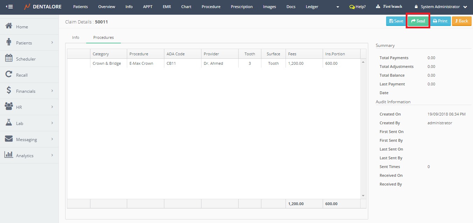This screenshot has height=223, width=473.
Task: Open the Help chat icon
Action: pyautogui.click(x=352, y=7)
